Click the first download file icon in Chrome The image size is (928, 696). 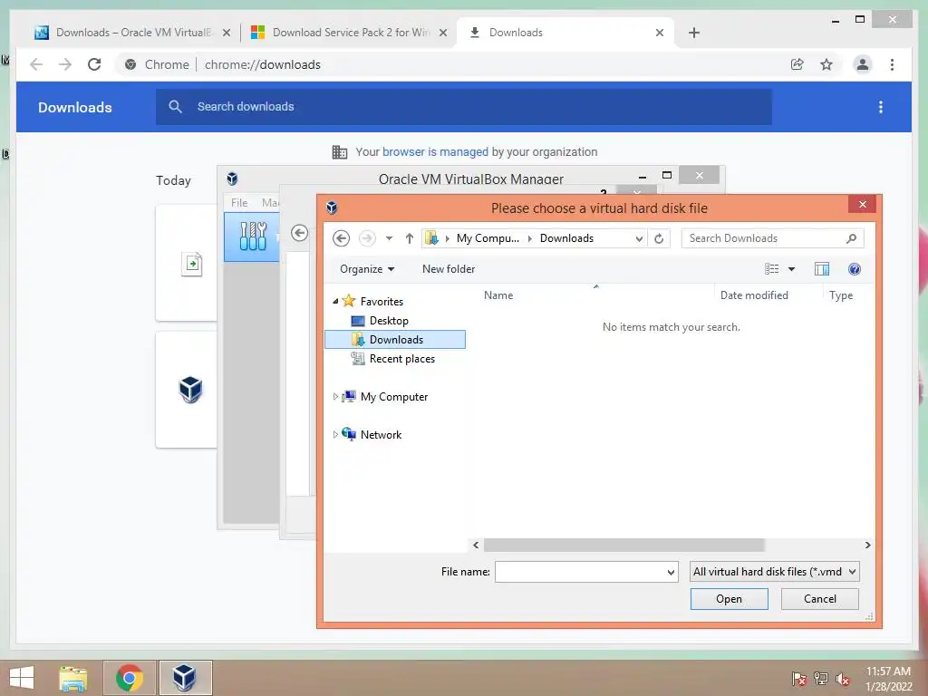click(x=191, y=264)
